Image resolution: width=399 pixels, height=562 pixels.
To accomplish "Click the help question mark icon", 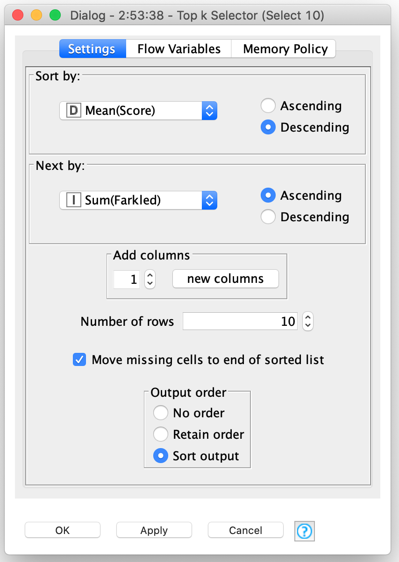I will coord(304,531).
